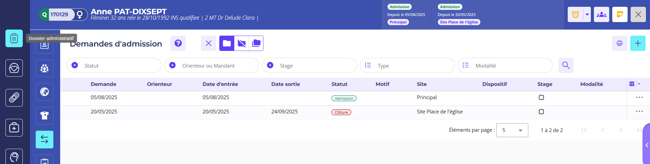Open row menu for Site Place de l'église
The image size is (650, 164).
(x=639, y=111)
